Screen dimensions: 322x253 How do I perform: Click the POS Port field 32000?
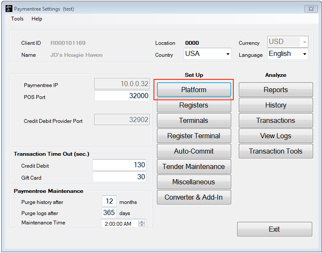pos(122,96)
